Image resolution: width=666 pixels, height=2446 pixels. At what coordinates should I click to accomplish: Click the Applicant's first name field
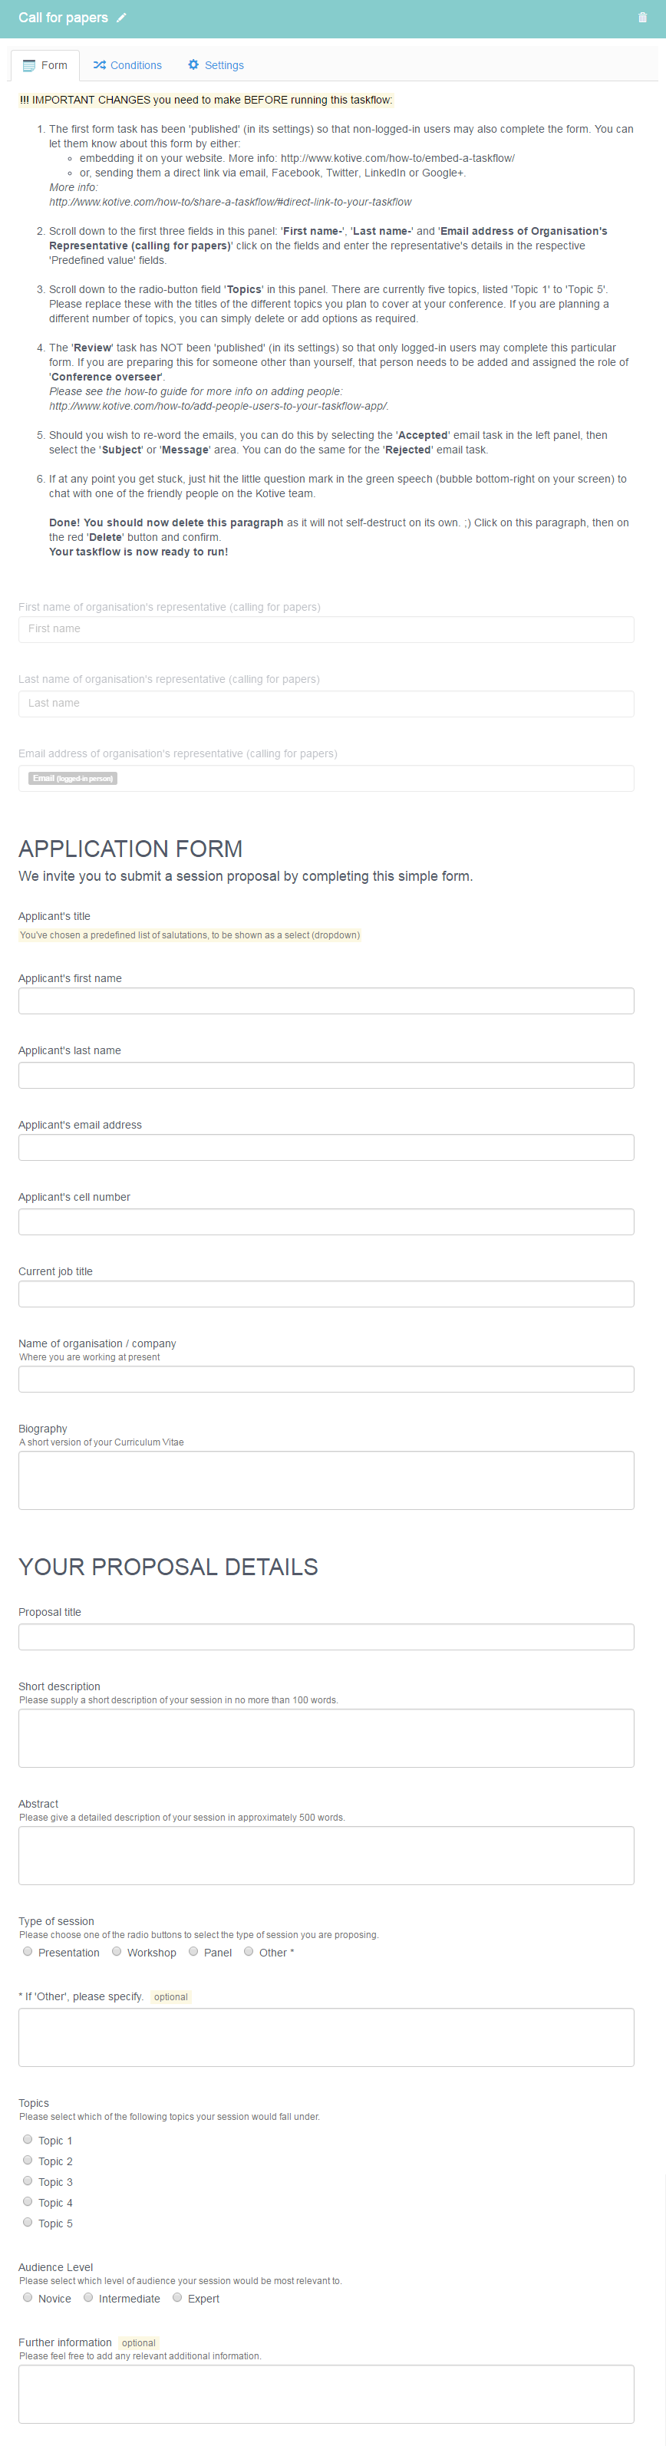point(326,1000)
